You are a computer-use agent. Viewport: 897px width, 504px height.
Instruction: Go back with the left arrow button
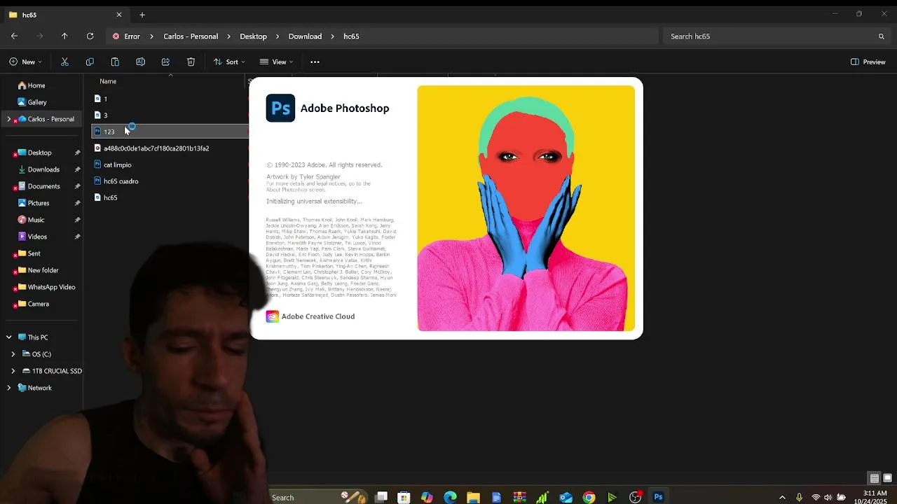point(14,36)
